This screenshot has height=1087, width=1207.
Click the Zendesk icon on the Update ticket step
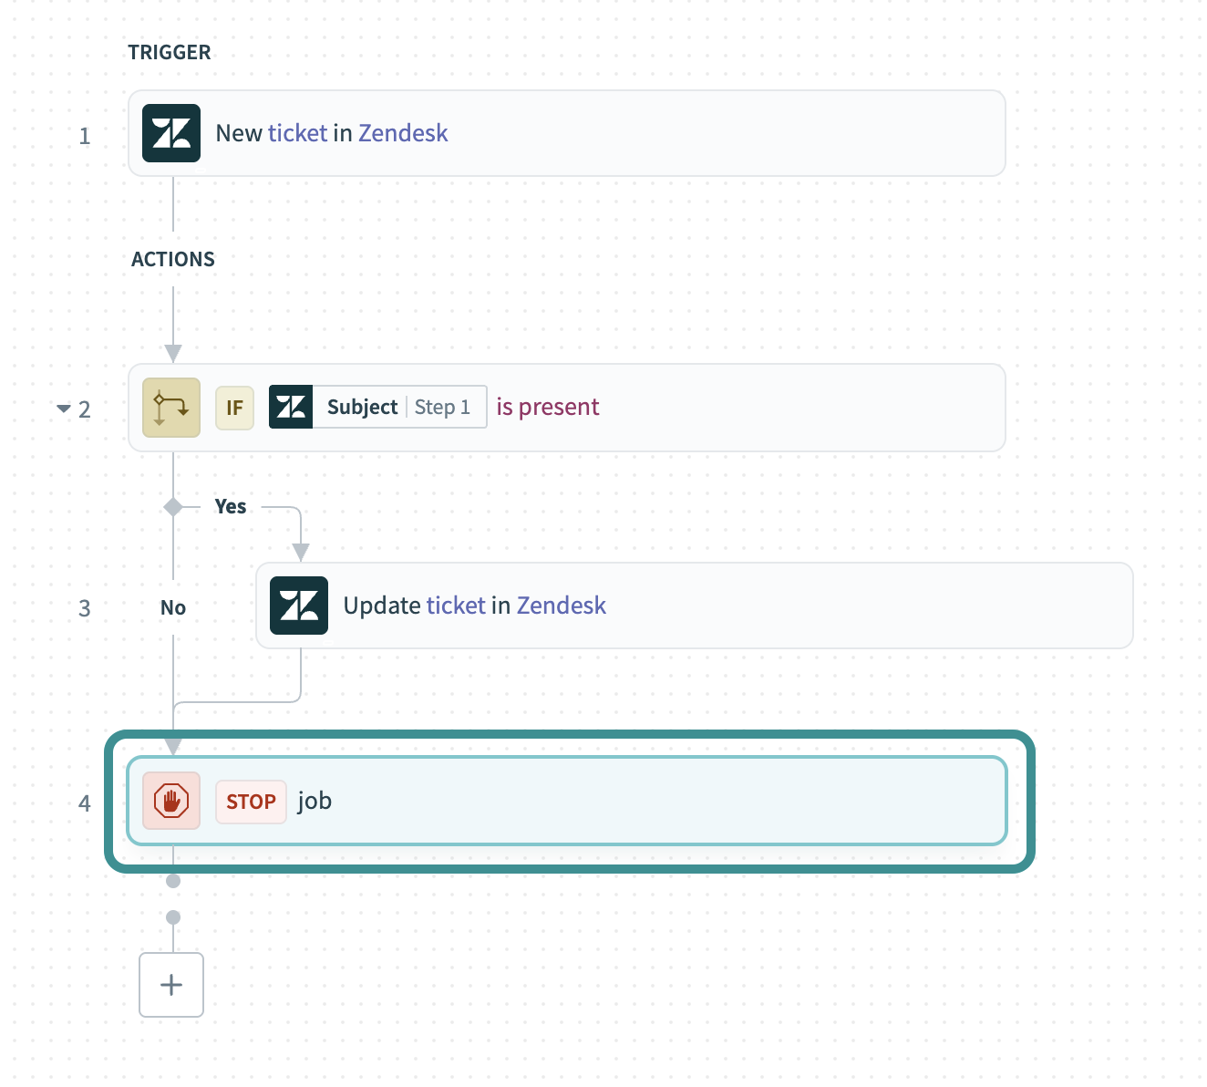299,606
